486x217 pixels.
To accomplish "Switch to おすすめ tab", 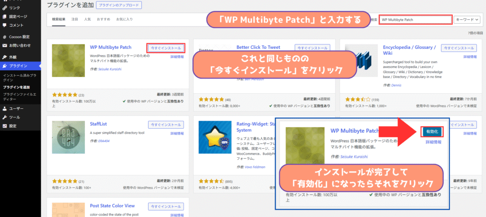I will (103, 19).
